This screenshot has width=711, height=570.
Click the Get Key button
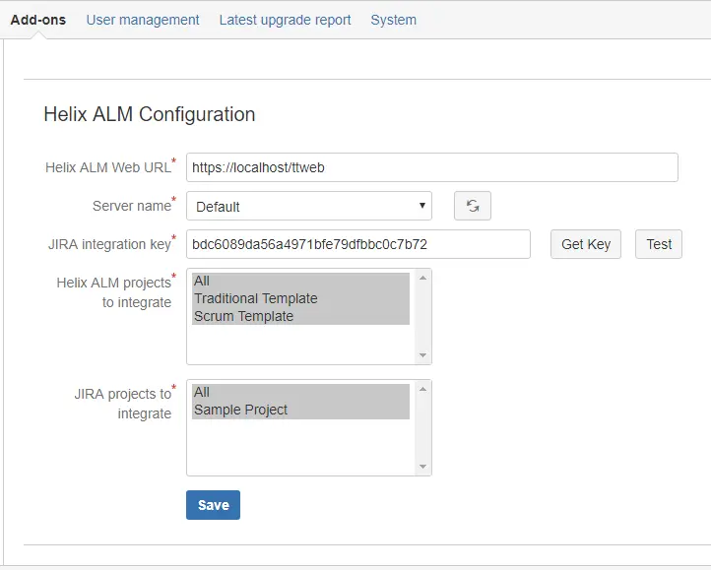pyautogui.click(x=586, y=244)
